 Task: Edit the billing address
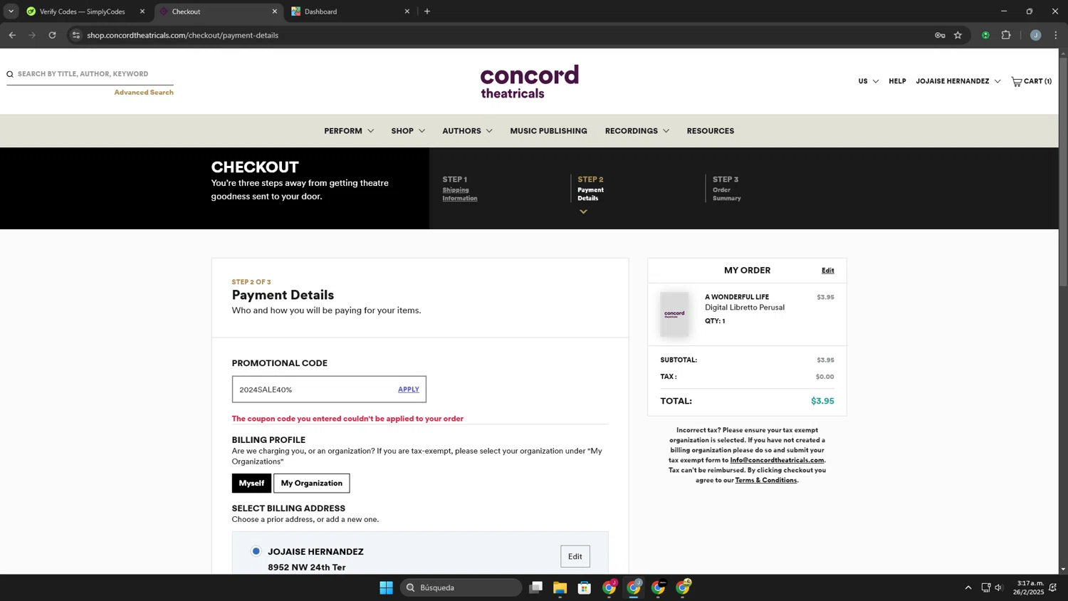point(575,556)
